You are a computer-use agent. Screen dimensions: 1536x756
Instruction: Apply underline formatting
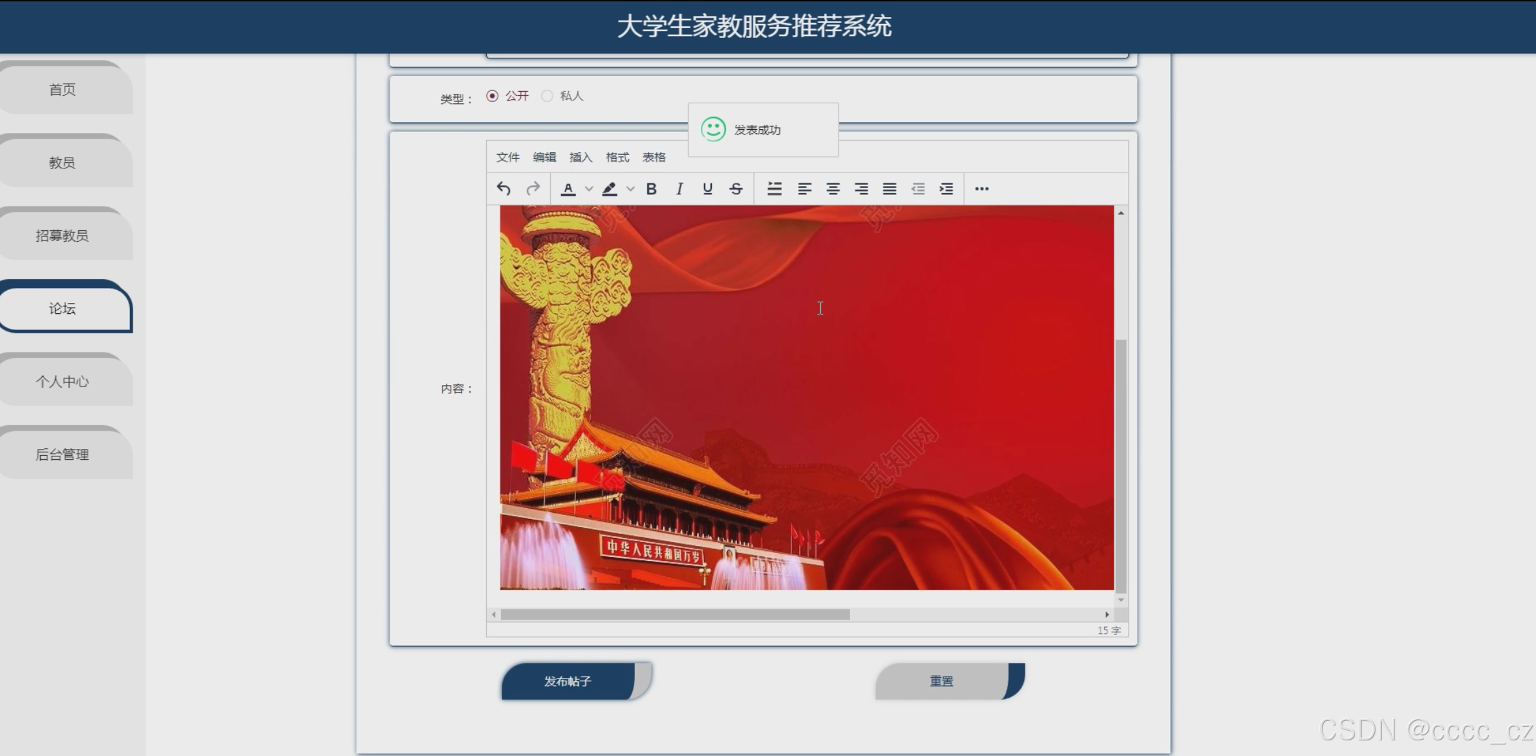707,189
